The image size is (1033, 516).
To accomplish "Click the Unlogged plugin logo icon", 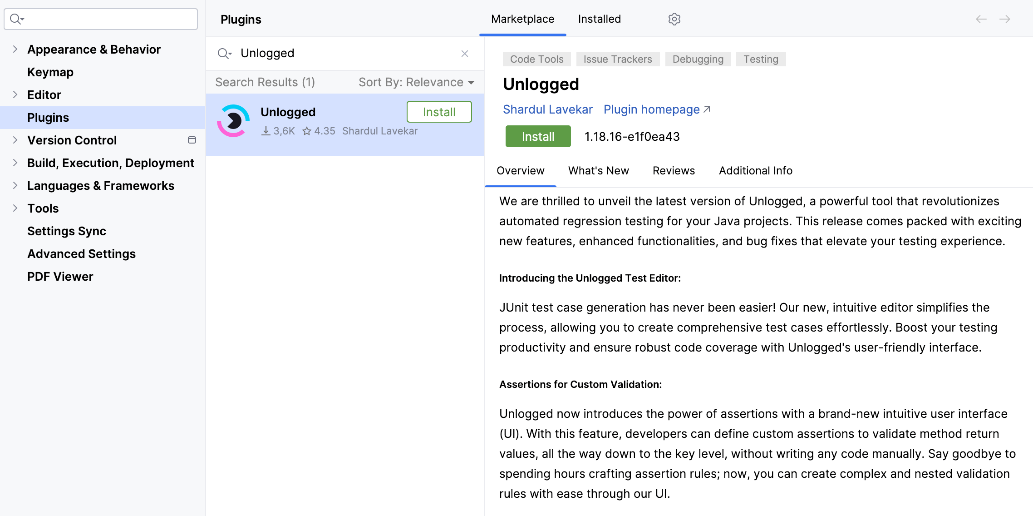I will 233,121.
